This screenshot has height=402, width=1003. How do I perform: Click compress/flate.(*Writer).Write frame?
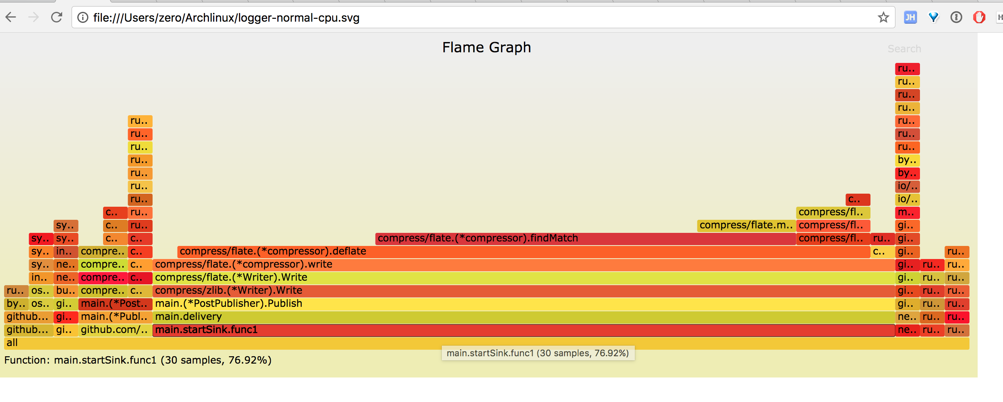(524, 277)
